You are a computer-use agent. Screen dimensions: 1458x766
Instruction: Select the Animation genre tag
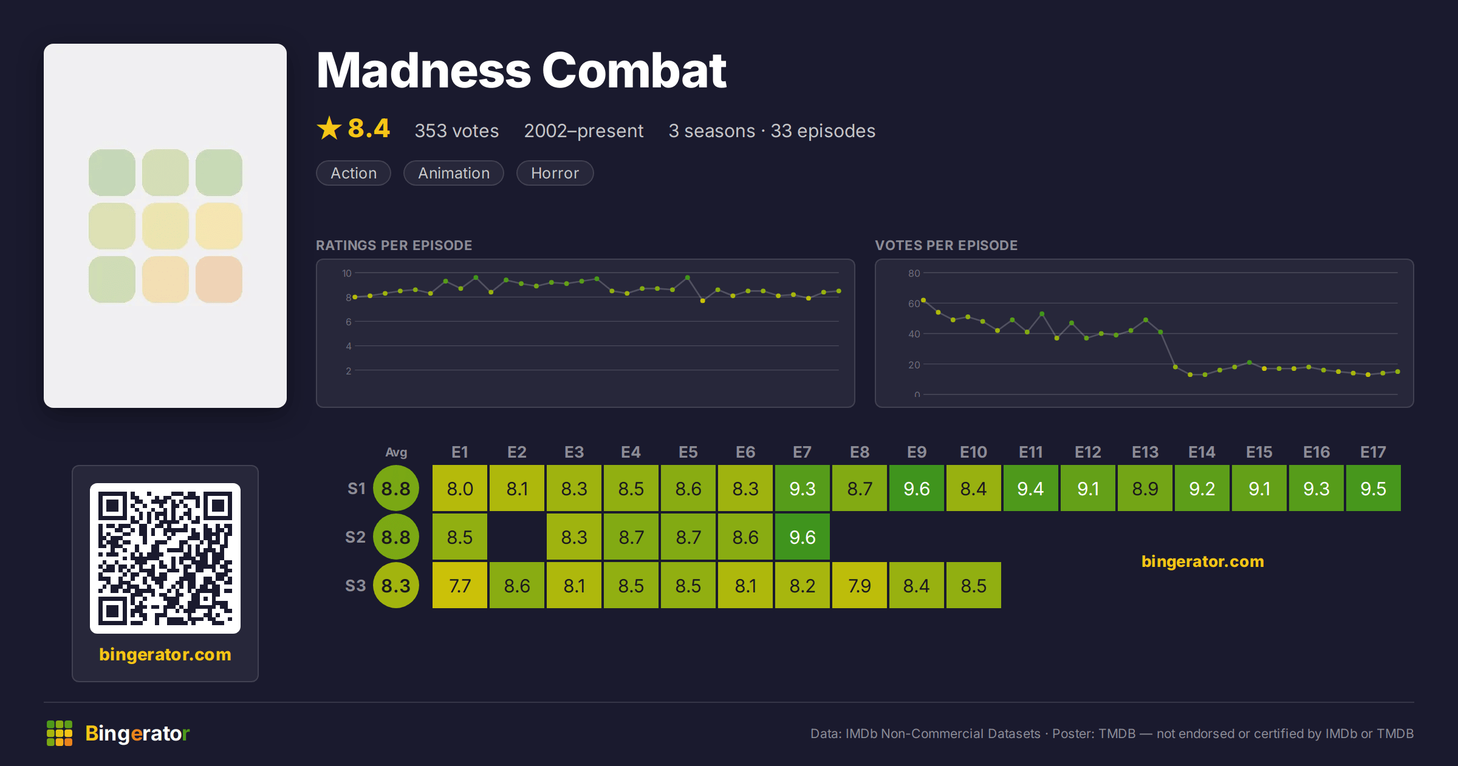coord(454,173)
